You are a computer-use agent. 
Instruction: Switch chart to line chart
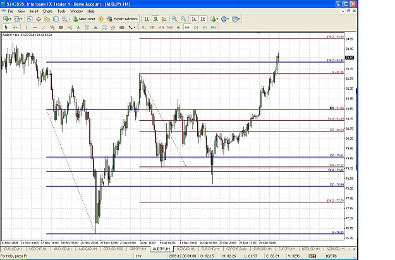[164, 19]
